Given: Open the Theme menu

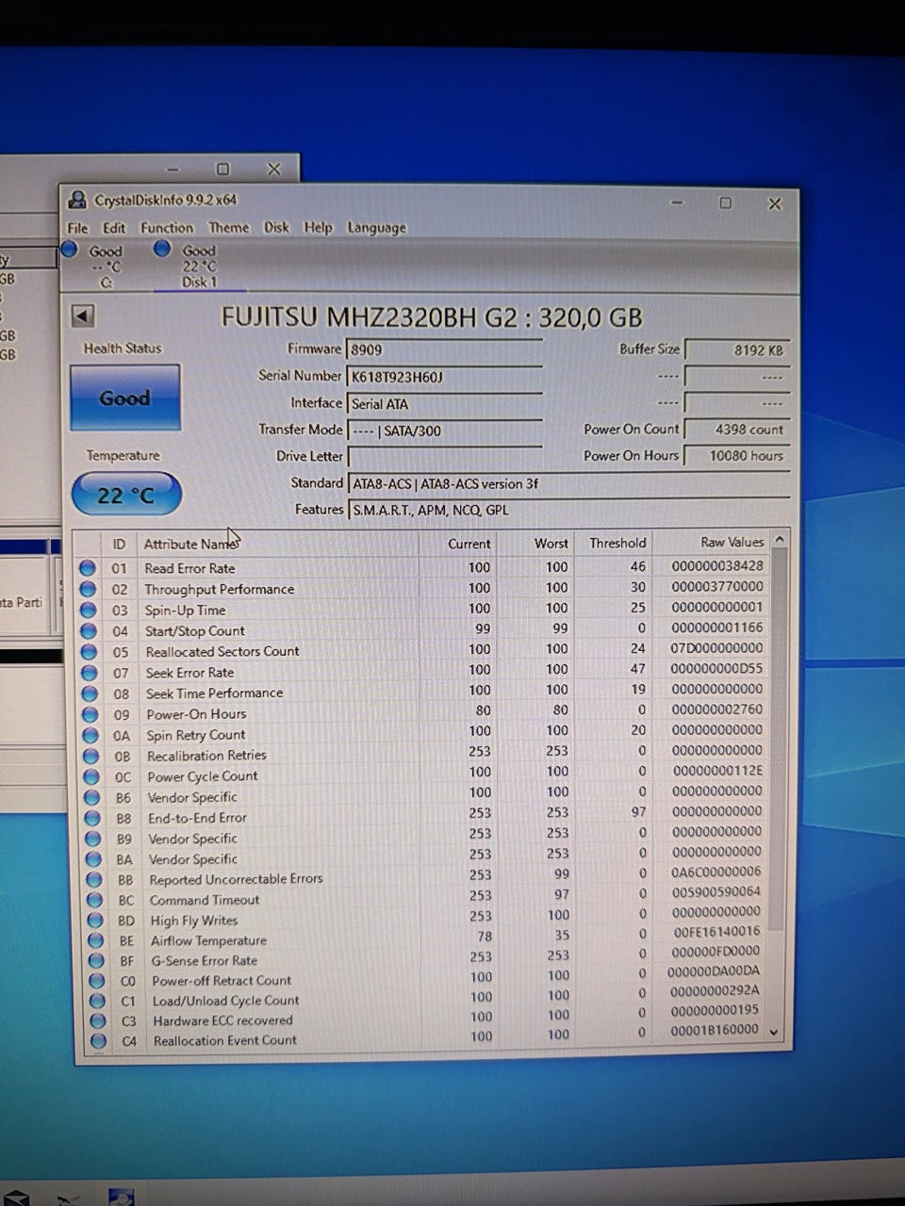Looking at the screenshot, I should click(228, 228).
